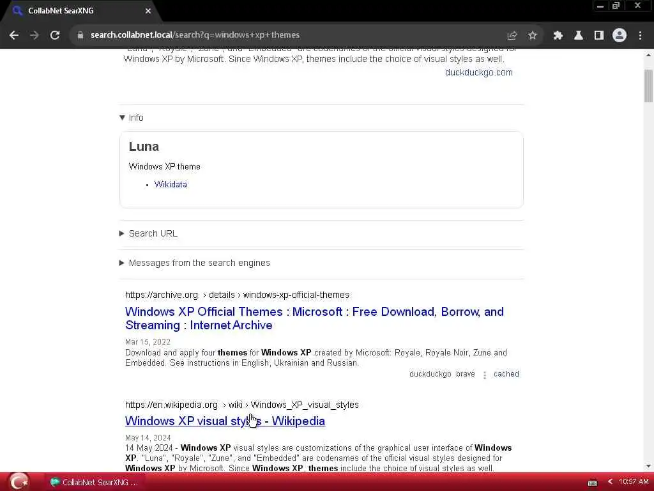Collapse the Info section
This screenshot has width=654, height=491.
[x=132, y=118]
